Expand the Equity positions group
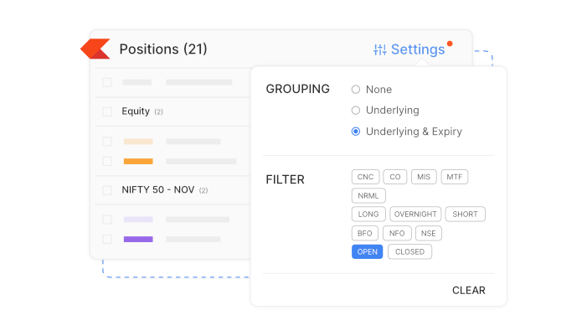Viewport: 587px width, 336px height. (x=136, y=111)
